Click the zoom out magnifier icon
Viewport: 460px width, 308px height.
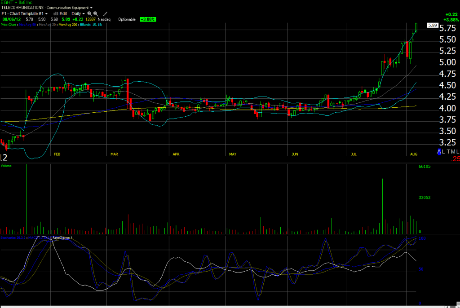point(96,13)
